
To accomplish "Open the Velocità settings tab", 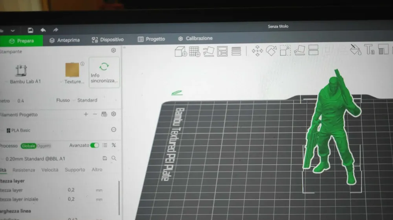I will coord(50,170).
